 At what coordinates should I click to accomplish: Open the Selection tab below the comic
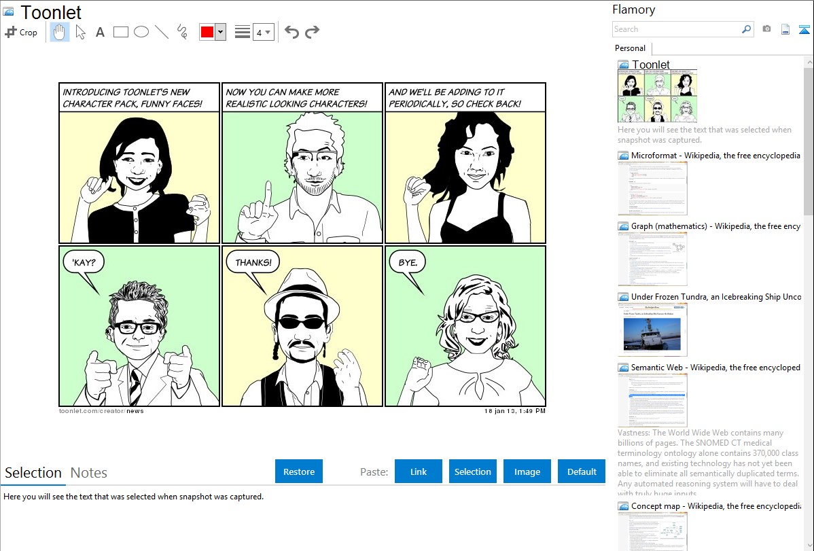click(x=33, y=473)
